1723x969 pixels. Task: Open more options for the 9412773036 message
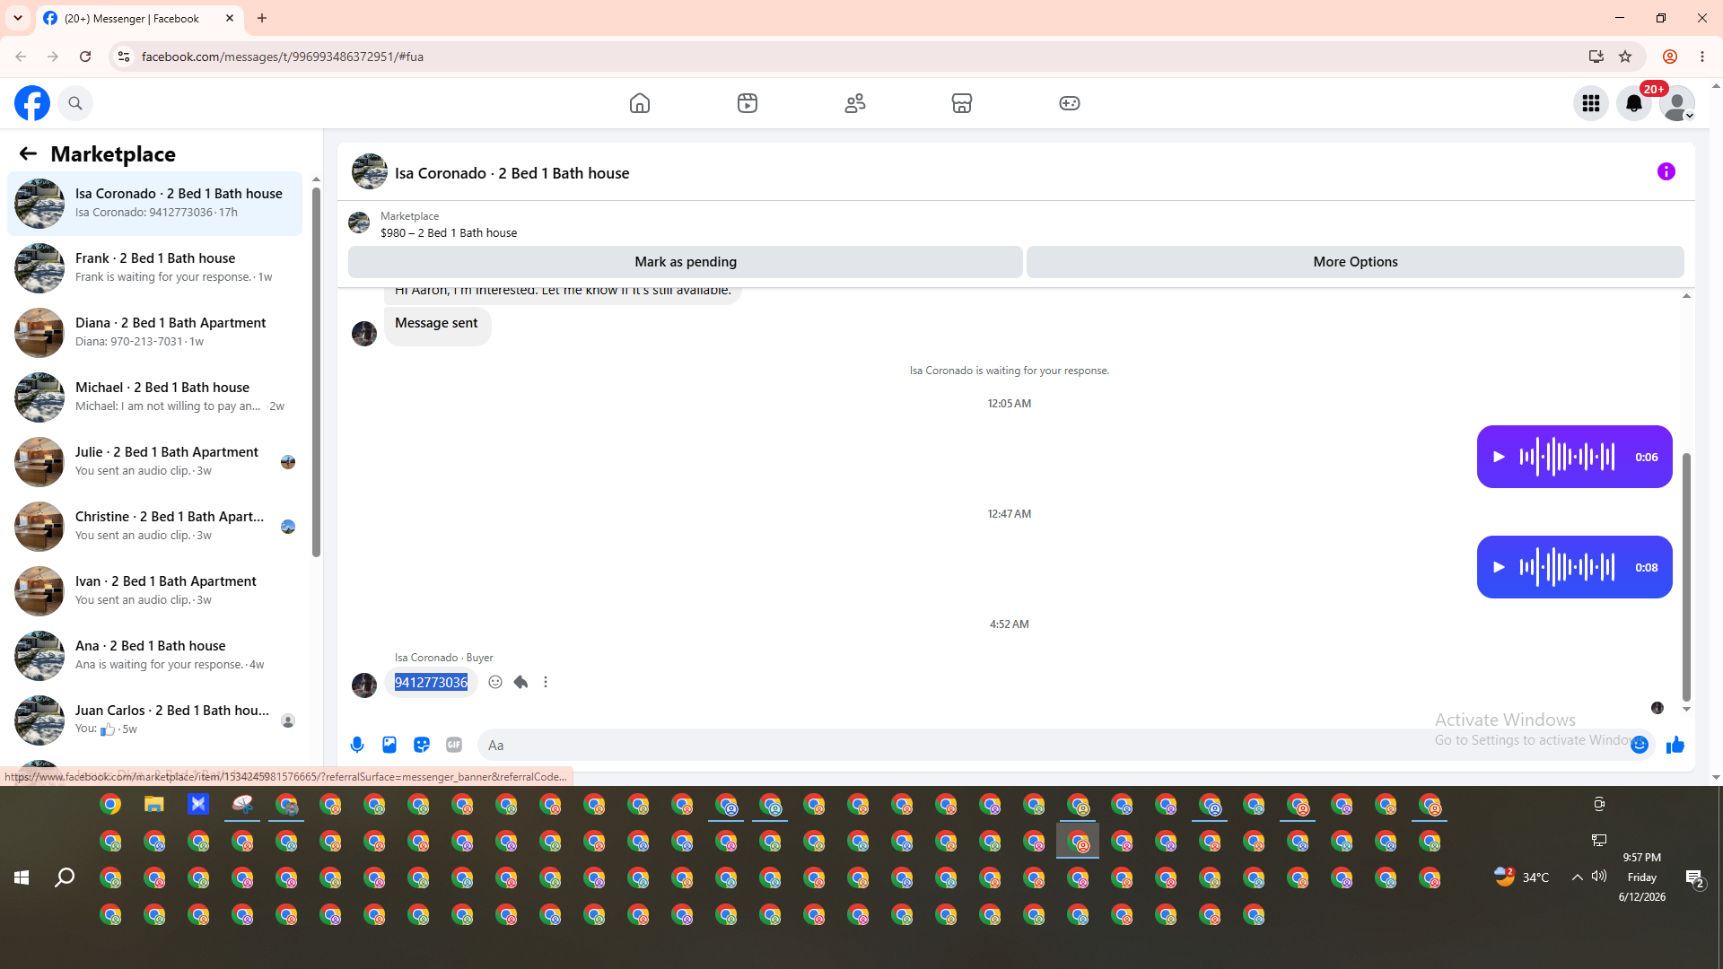[546, 682]
